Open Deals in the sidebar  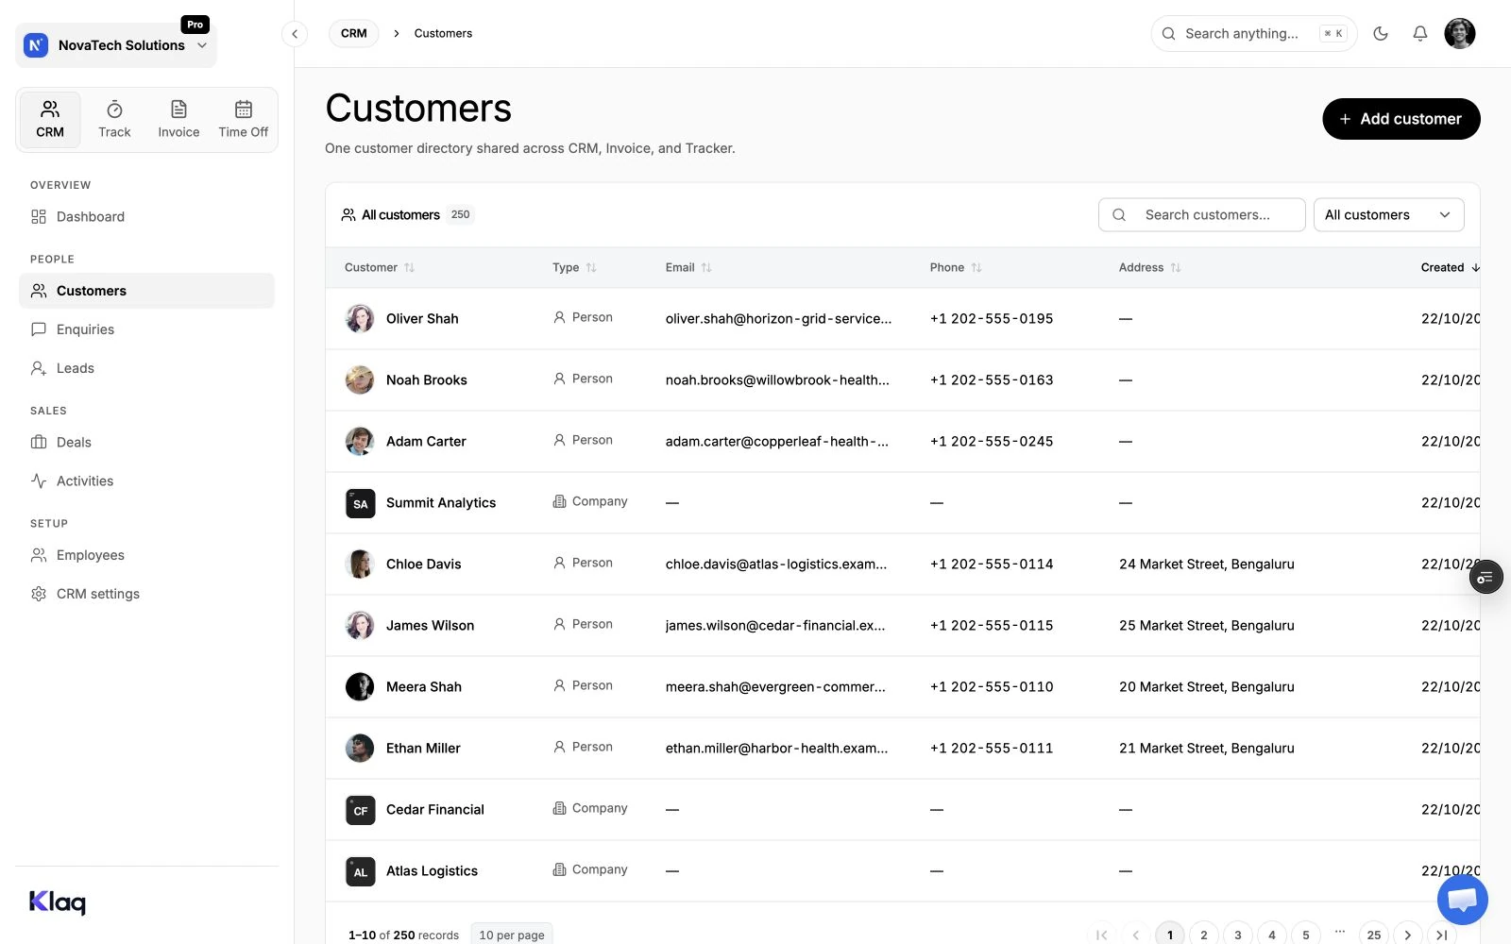pos(146,443)
